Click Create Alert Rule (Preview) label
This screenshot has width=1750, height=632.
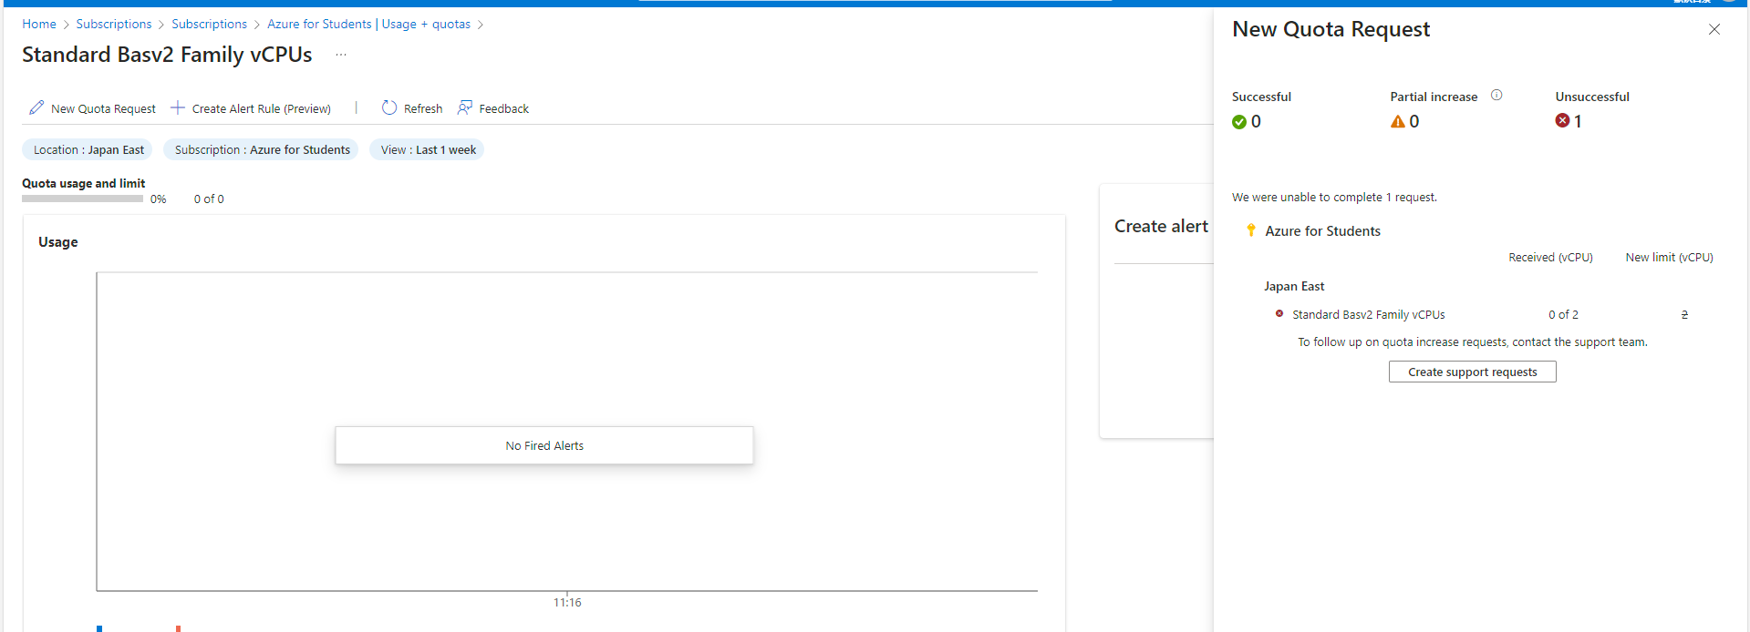point(262,108)
